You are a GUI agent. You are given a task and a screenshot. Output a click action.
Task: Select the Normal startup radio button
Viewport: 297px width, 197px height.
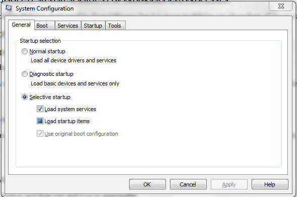[25, 51]
